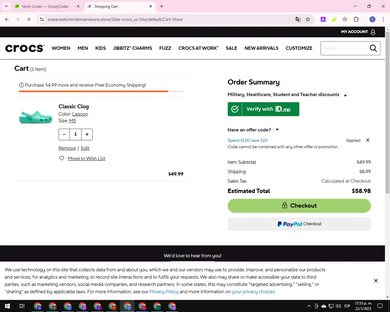Viewport: 390px width, 312px height.
Task: Close the Shopping Cart tab
Action: [151, 6]
